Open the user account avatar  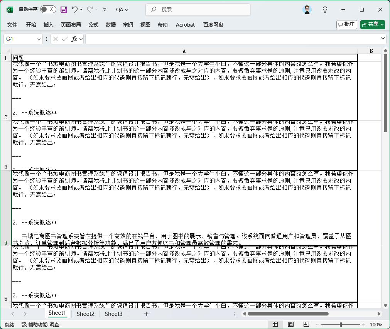tap(307, 10)
